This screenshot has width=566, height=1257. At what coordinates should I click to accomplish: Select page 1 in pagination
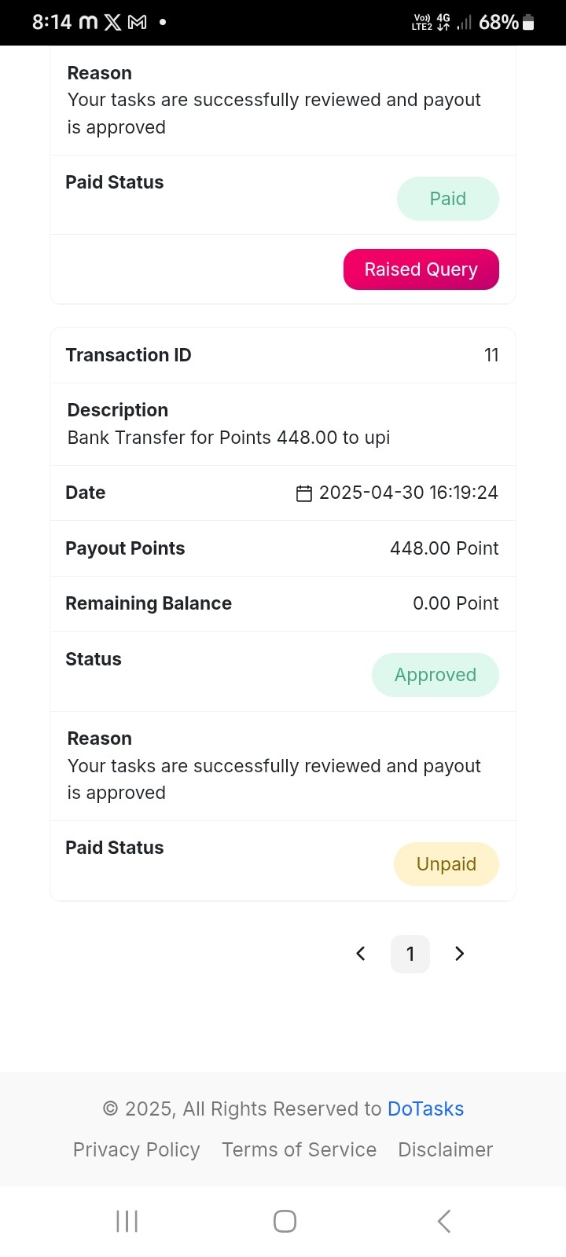pyautogui.click(x=410, y=954)
